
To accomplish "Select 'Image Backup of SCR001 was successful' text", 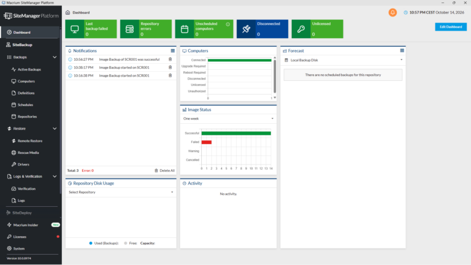I will pyautogui.click(x=129, y=60).
